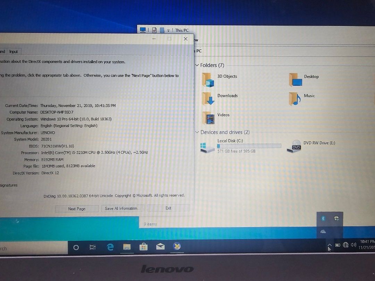
Task: Collapse the Devices and drives (2) group
Action: click(x=197, y=132)
